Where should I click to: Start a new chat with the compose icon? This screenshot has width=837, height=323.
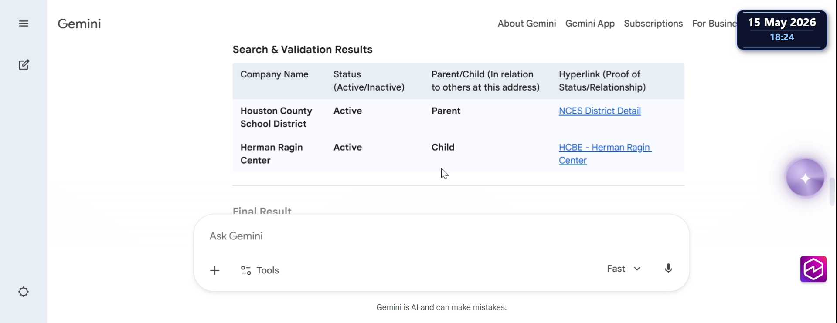(24, 65)
